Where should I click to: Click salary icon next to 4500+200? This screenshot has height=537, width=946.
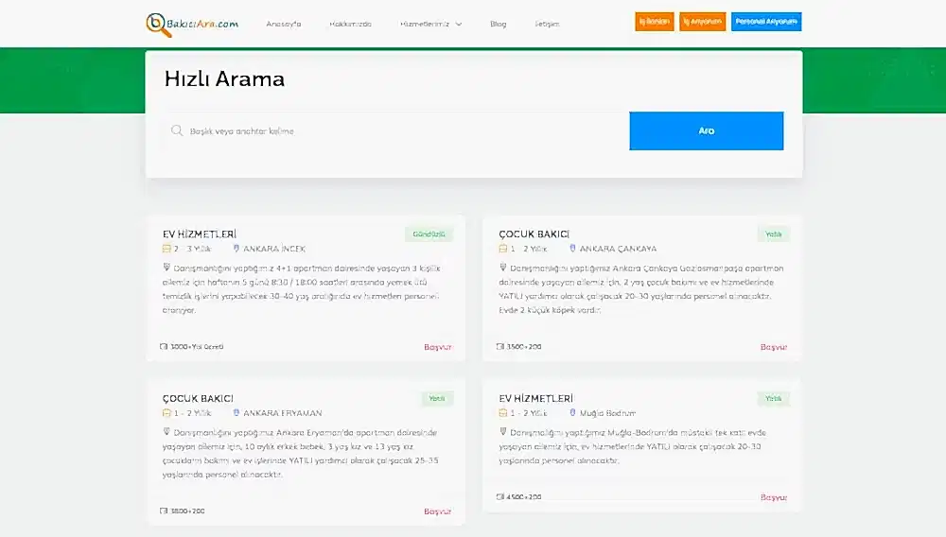[500, 496]
